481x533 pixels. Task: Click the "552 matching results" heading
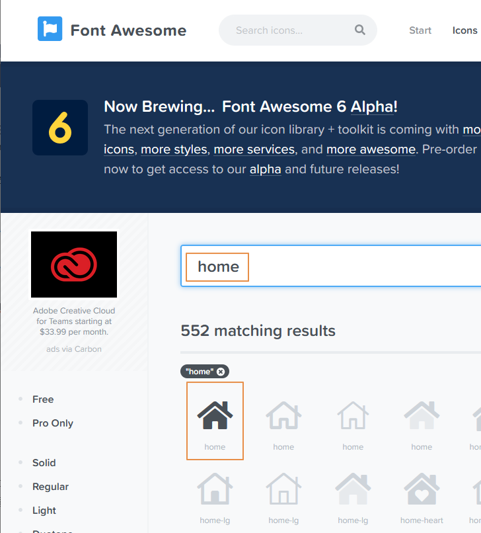[x=258, y=331]
